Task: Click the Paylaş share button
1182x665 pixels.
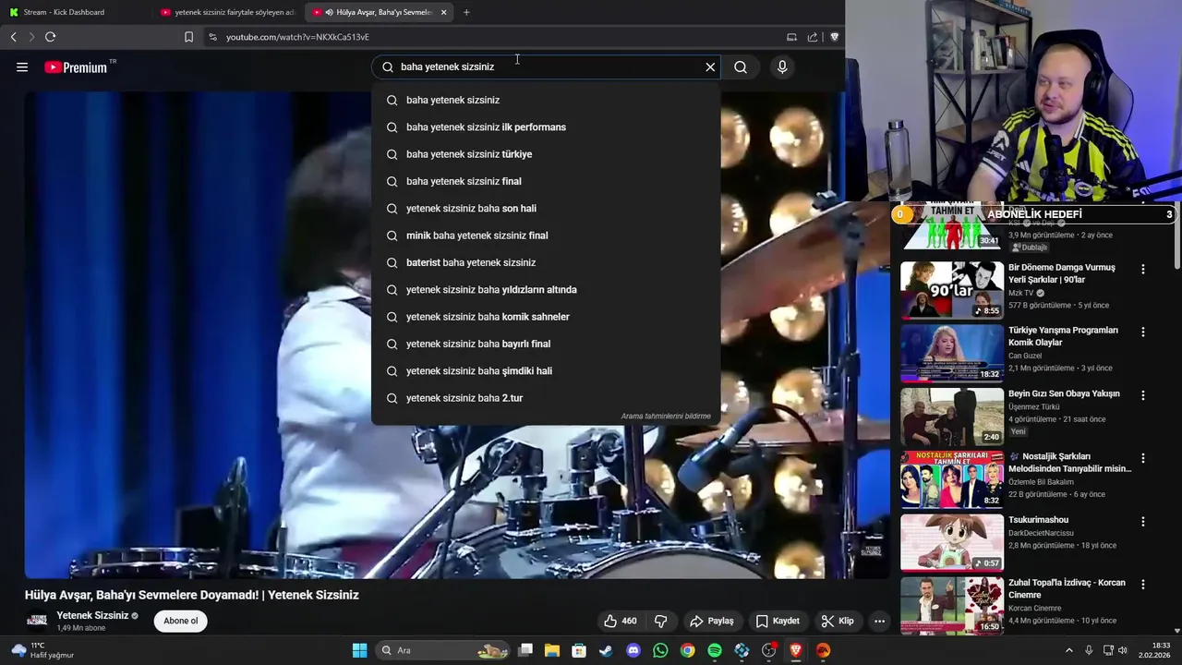Action: [711, 621]
